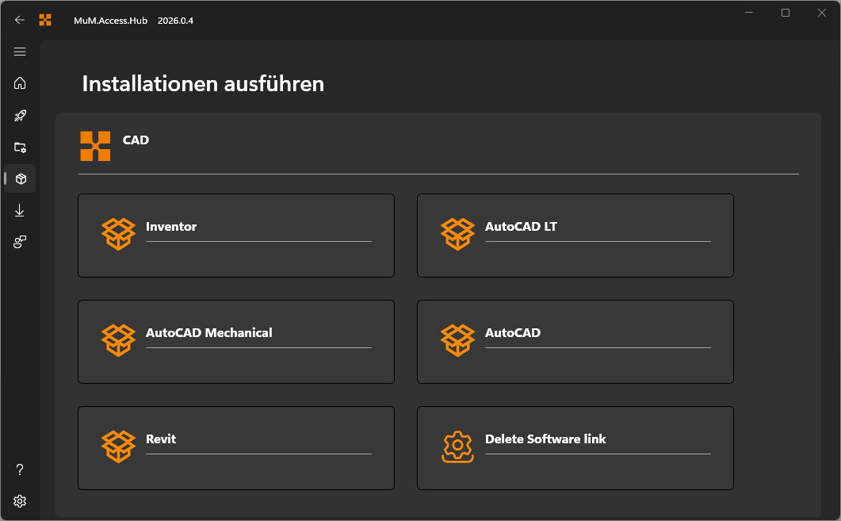This screenshot has height=521, width=841.
Task: Click the workflow nodes icon in sidebar
Action: (20, 242)
